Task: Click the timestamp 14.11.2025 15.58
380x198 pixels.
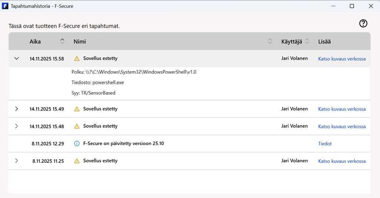Action: pos(47,59)
